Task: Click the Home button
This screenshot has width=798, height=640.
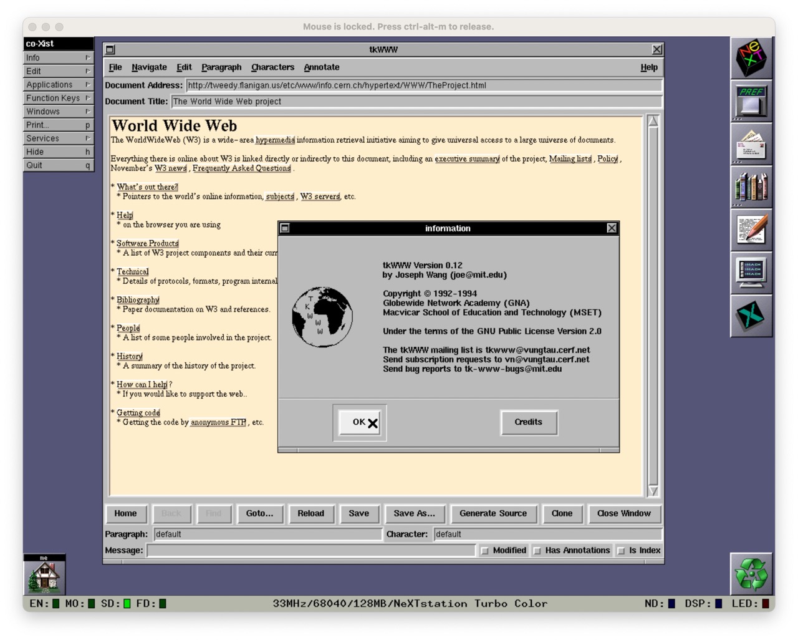Action: [125, 513]
